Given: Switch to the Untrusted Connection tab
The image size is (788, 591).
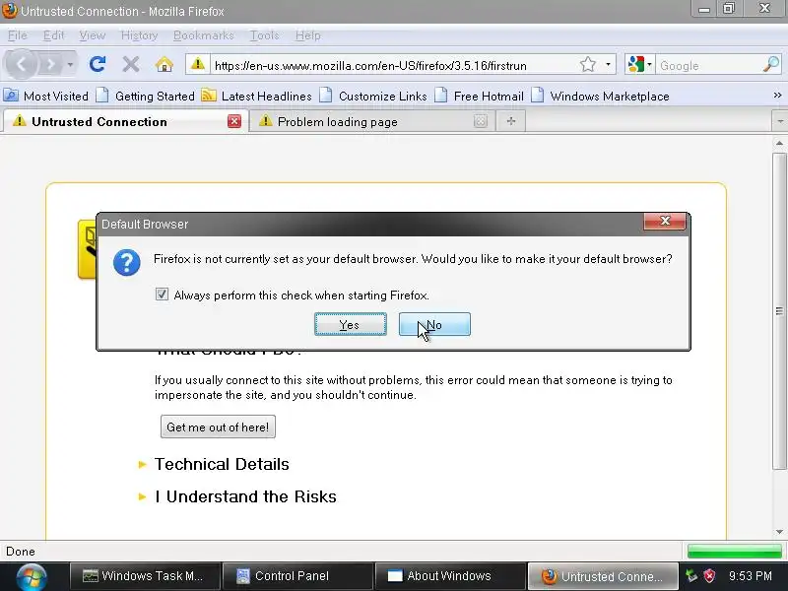Looking at the screenshot, I should coord(125,121).
